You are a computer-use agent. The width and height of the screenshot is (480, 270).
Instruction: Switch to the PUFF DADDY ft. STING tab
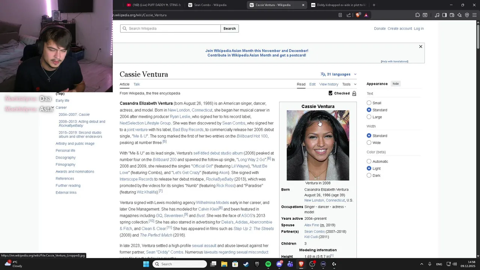154,5
